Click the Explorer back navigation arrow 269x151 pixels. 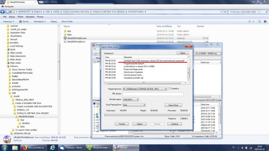(x=3, y=12)
